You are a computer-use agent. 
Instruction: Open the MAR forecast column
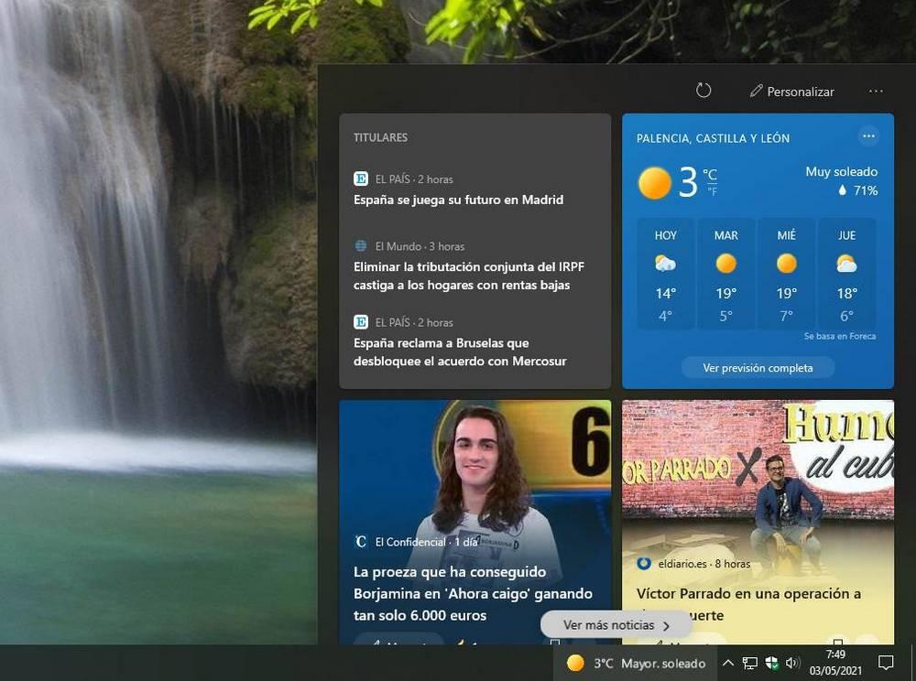tap(726, 275)
